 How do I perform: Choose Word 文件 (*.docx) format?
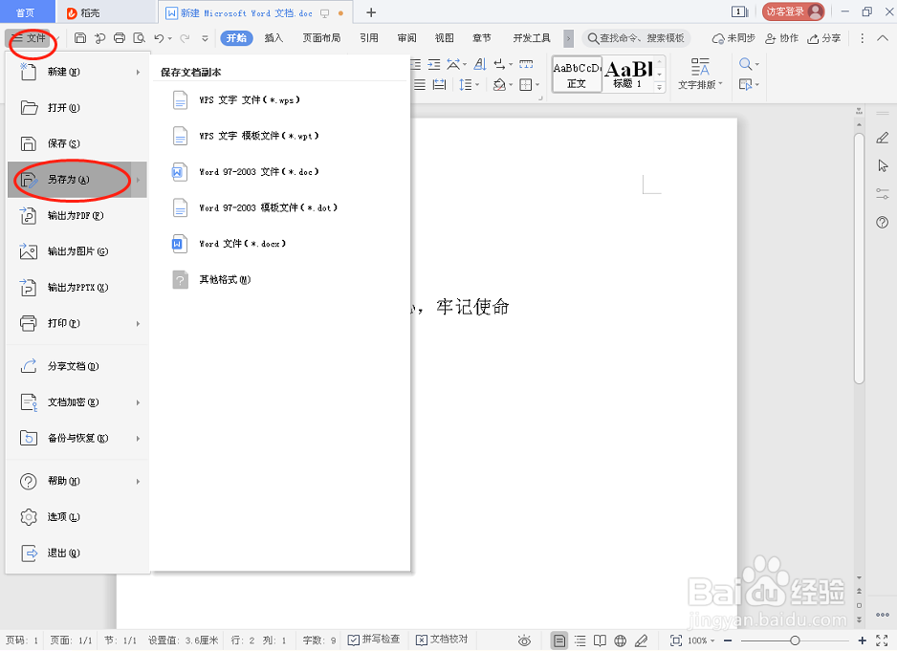(280, 244)
